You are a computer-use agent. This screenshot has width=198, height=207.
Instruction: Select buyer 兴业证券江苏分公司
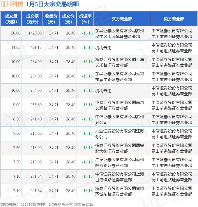(x=120, y=134)
